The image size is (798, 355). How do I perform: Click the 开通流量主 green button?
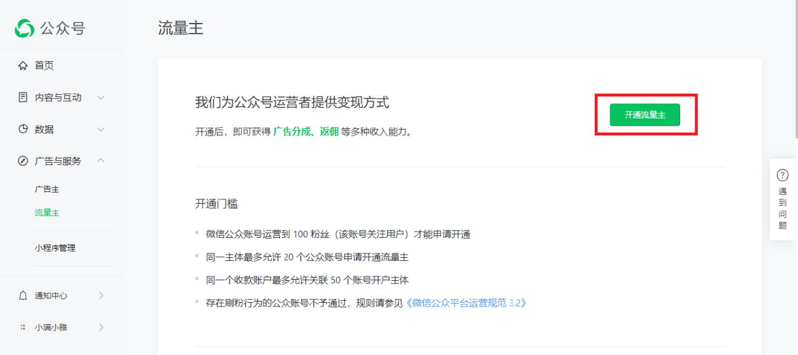(645, 115)
